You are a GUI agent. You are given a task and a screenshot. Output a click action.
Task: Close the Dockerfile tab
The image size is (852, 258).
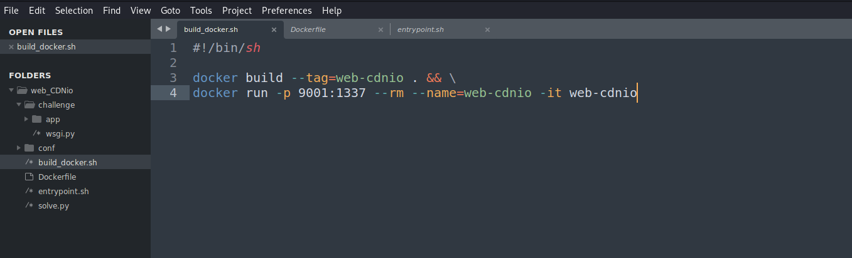pyautogui.click(x=380, y=29)
